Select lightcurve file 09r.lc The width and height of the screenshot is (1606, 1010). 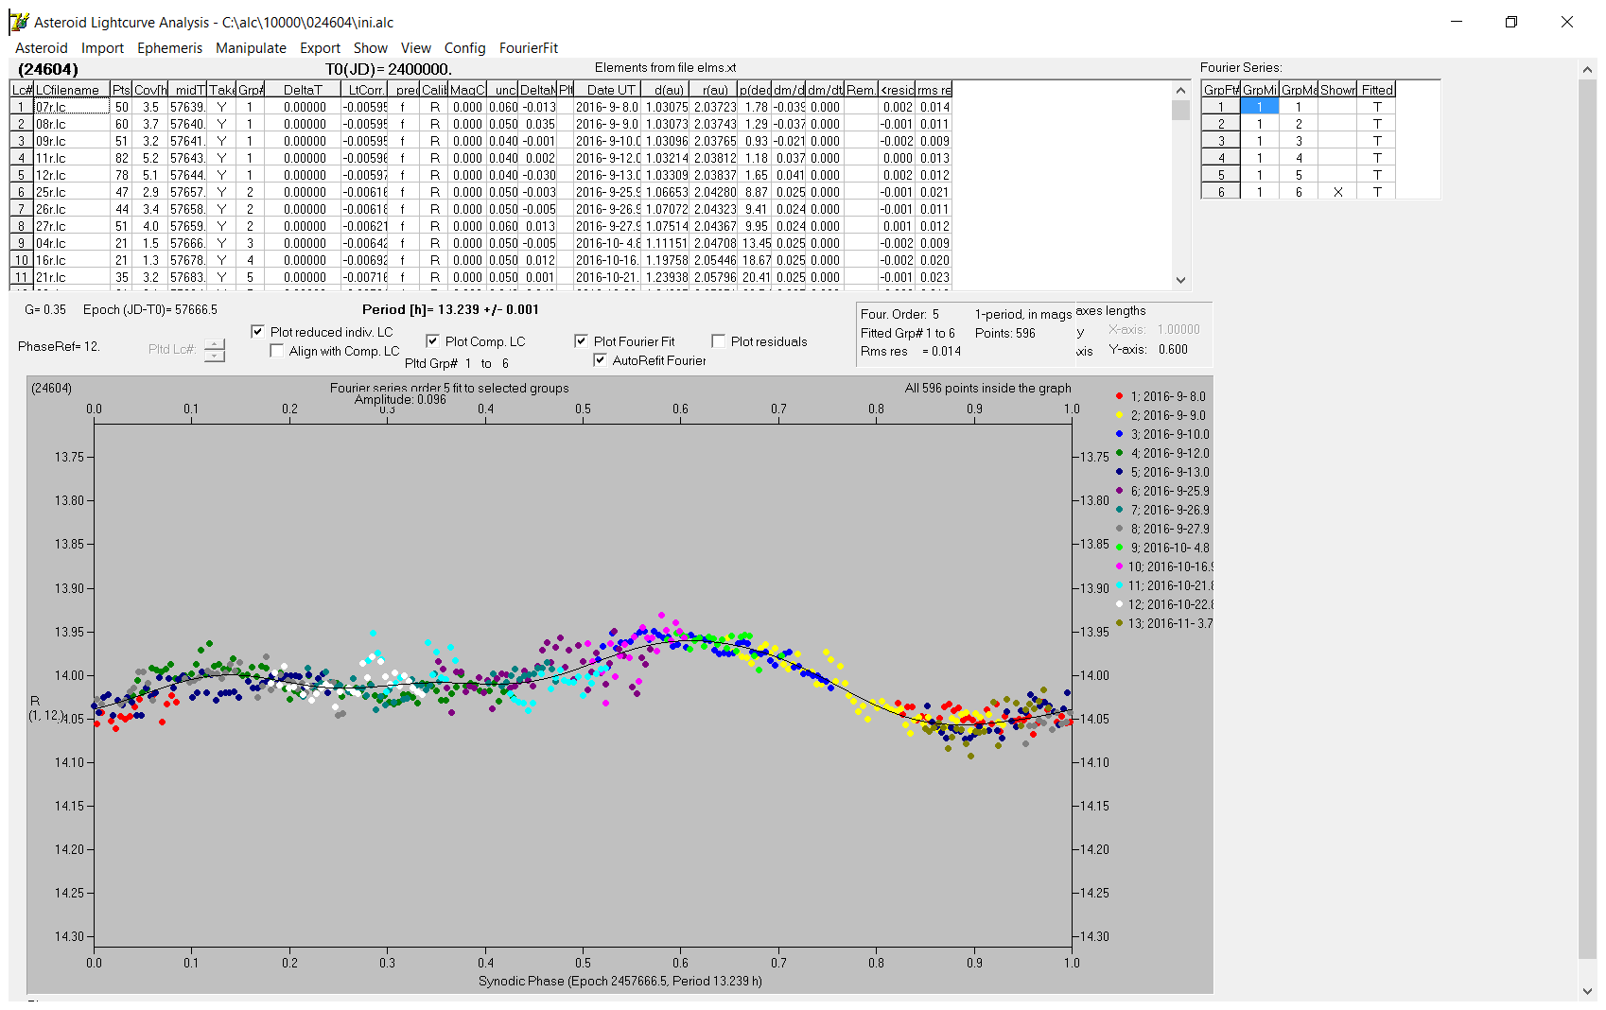click(x=72, y=141)
